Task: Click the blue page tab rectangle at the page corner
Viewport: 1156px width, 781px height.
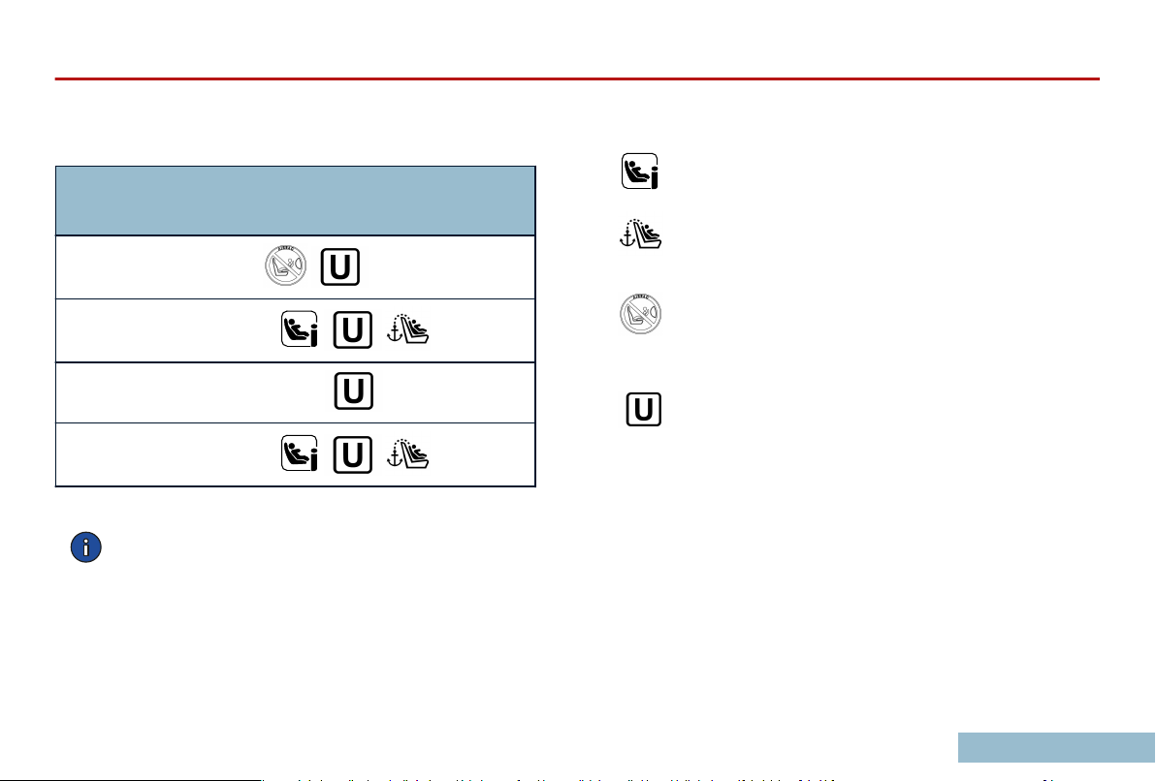Action: (1056, 747)
